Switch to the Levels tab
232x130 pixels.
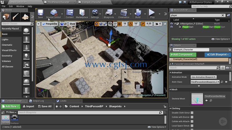coord(63,101)
